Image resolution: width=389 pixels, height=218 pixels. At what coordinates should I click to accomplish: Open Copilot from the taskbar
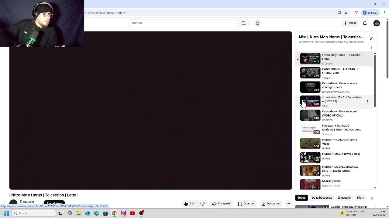pos(70,213)
